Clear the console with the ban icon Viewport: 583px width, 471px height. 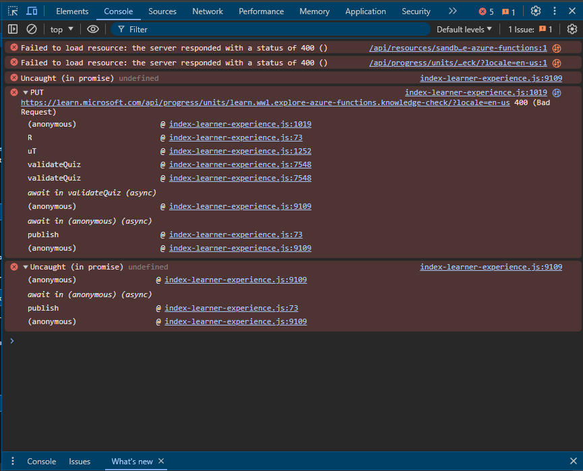click(x=32, y=29)
